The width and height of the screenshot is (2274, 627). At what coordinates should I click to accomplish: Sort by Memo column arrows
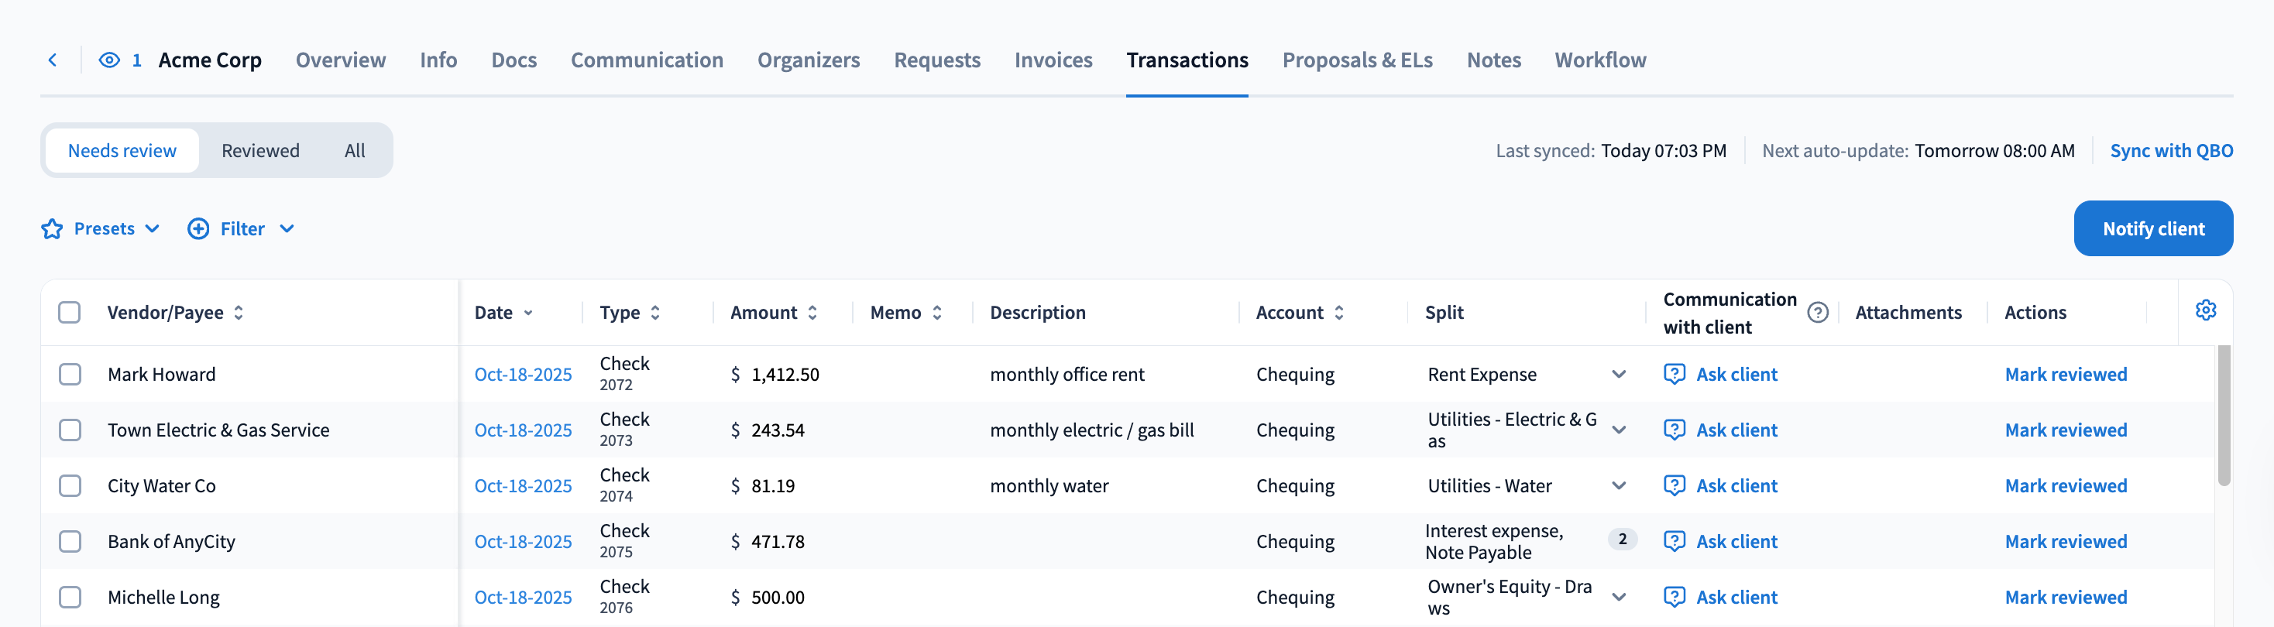tap(936, 313)
